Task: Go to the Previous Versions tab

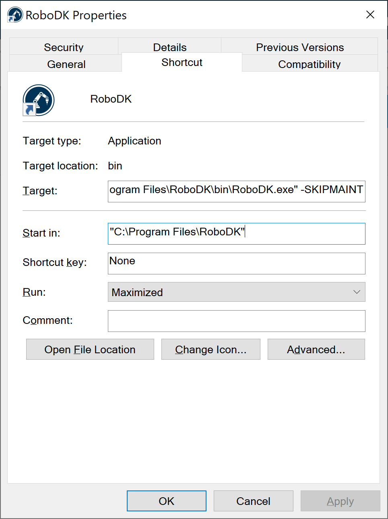Action: coord(300,47)
